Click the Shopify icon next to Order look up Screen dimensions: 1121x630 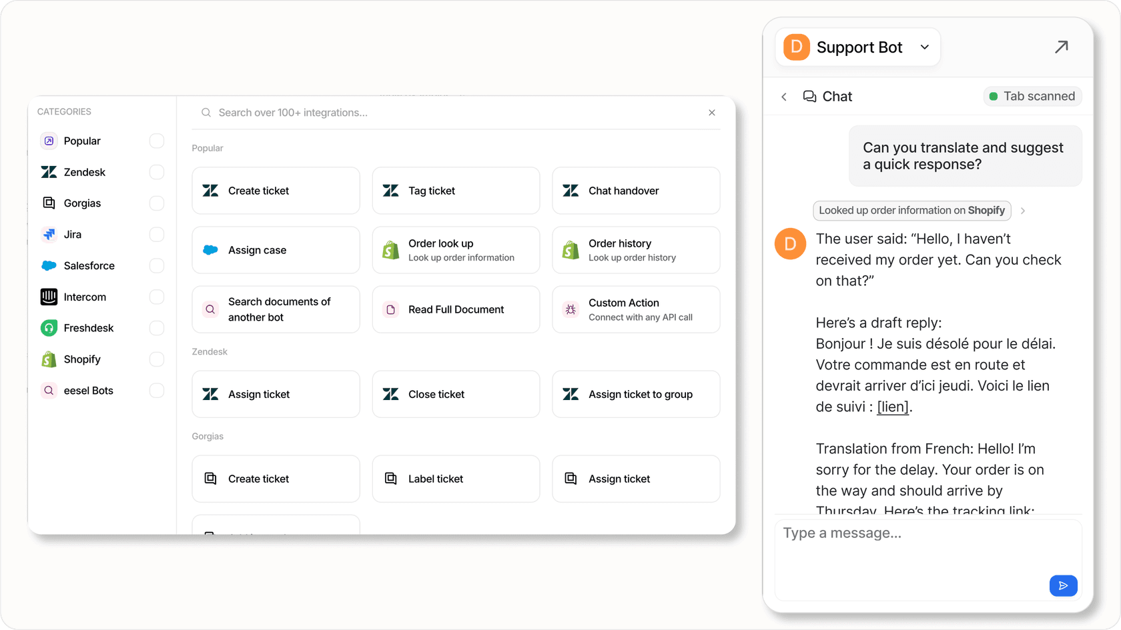click(390, 250)
